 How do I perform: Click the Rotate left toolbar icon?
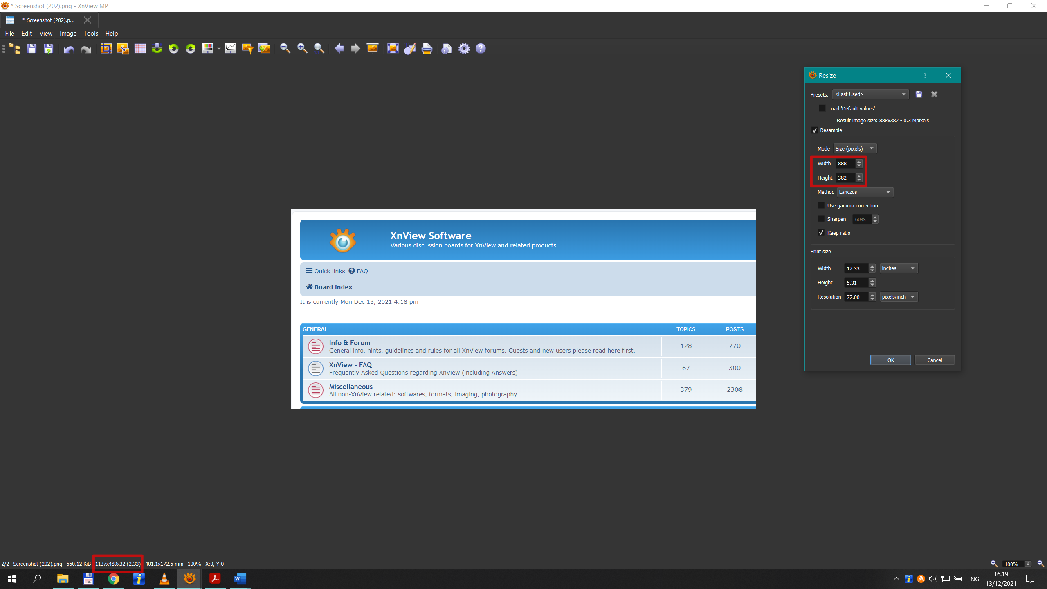[x=174, y=49]
